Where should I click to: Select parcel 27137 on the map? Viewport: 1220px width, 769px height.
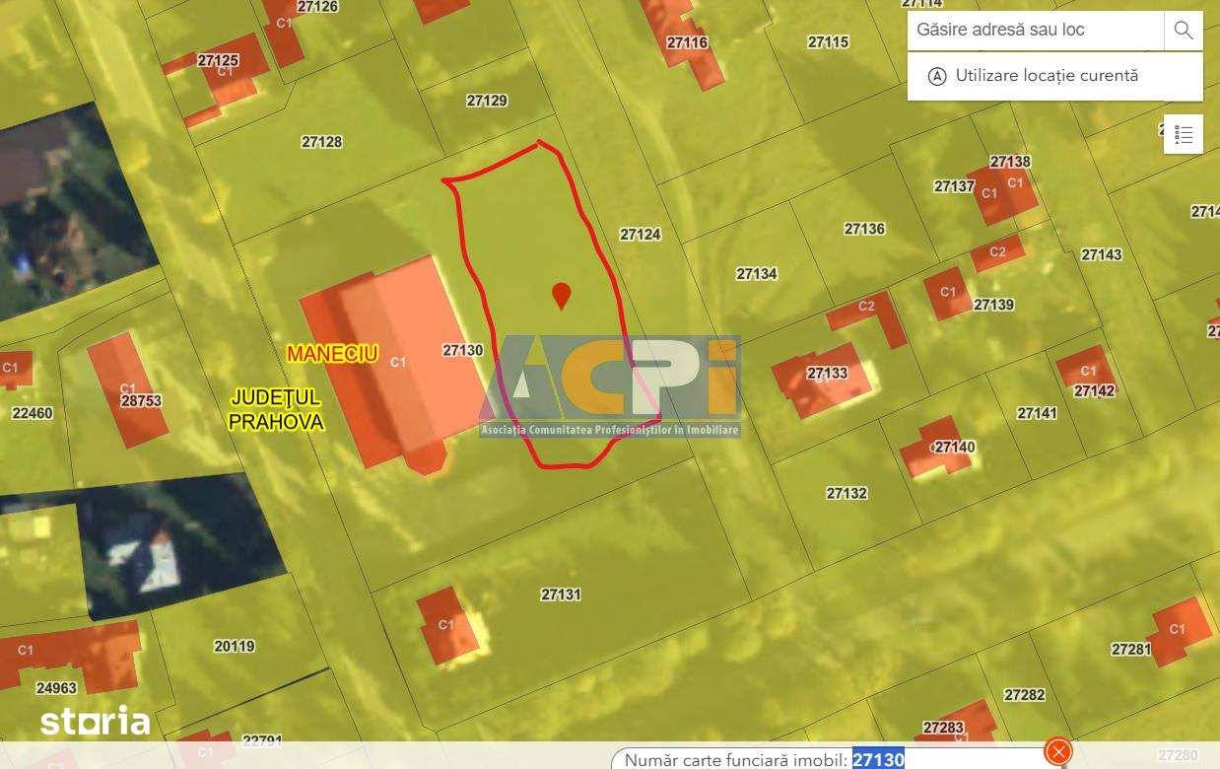(x=953, y=186)
